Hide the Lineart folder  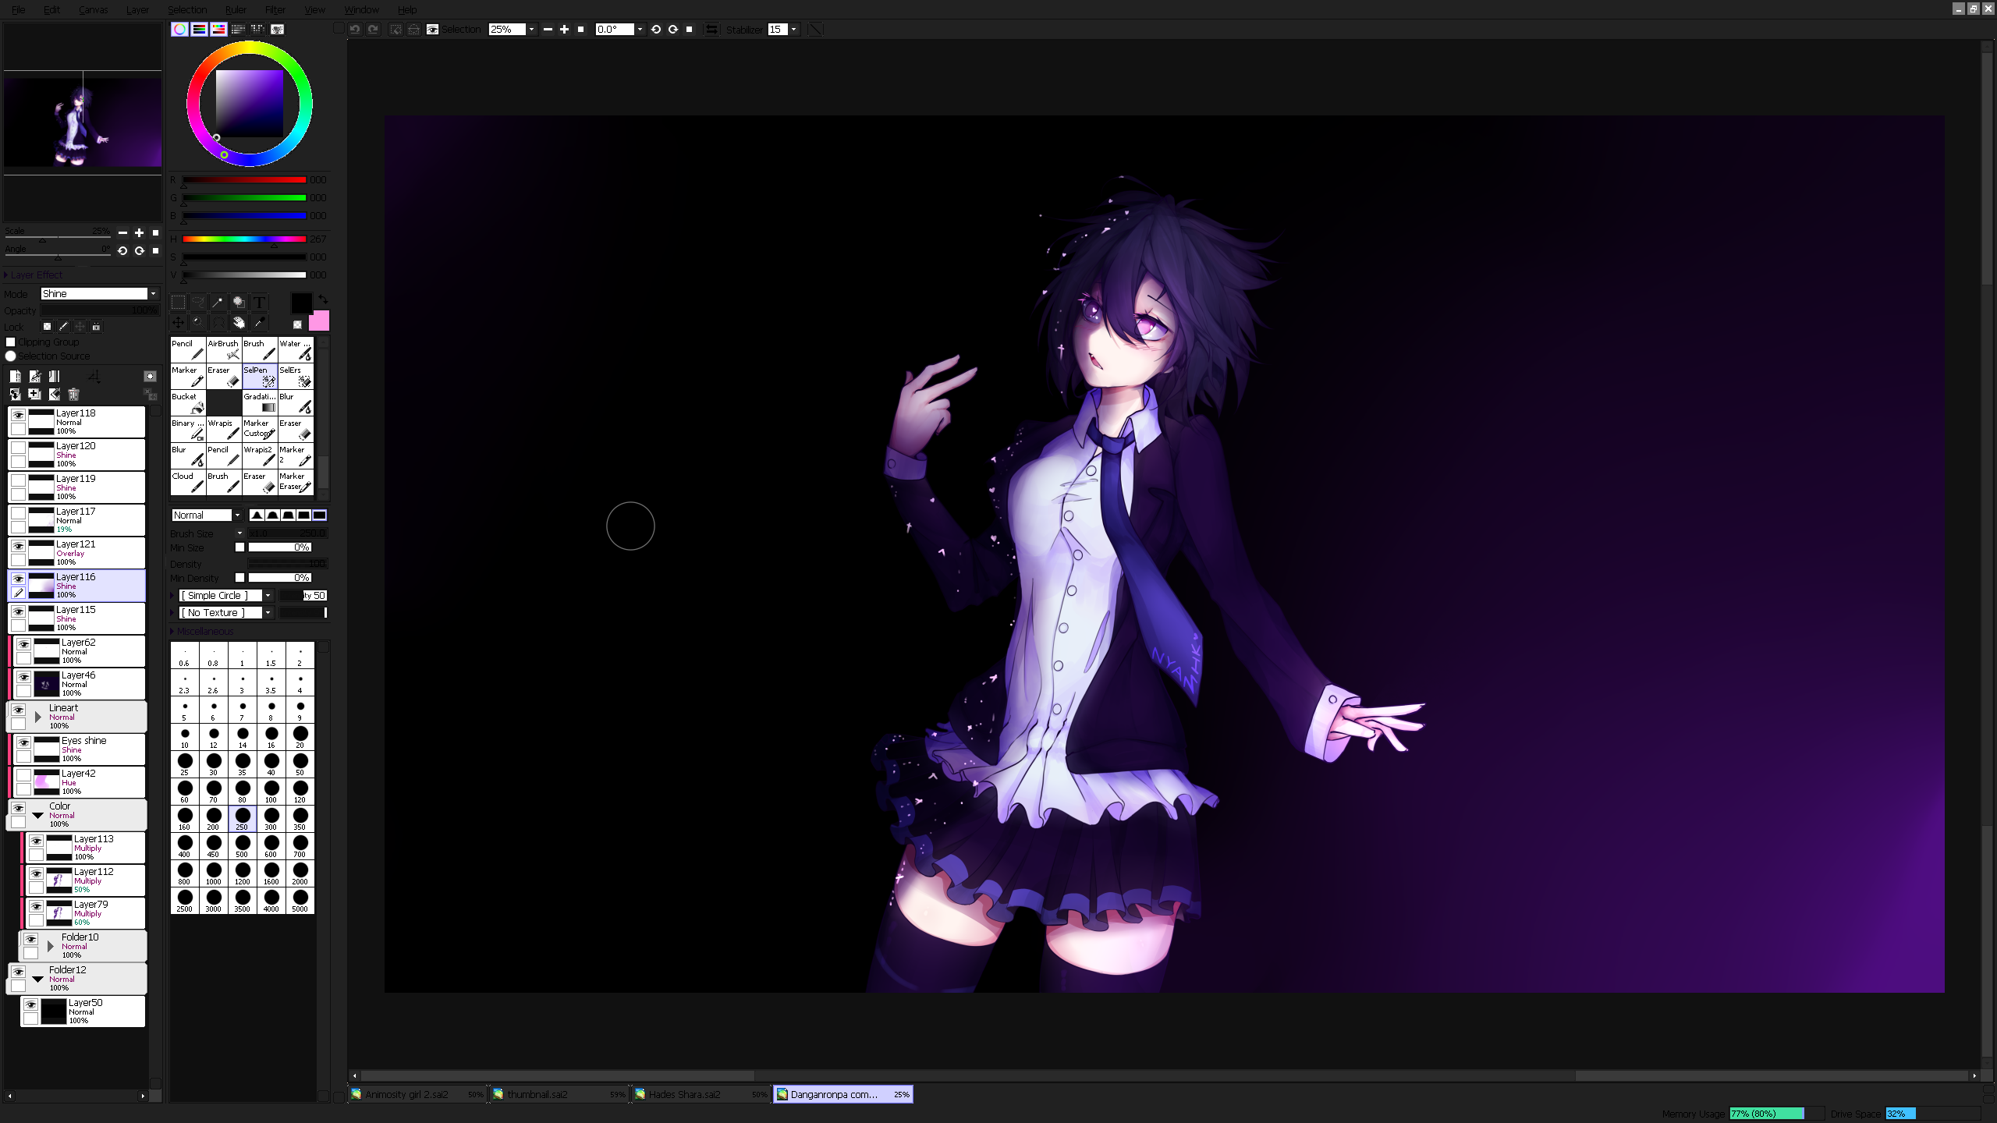pyautogui.click(x=18, y=709)
